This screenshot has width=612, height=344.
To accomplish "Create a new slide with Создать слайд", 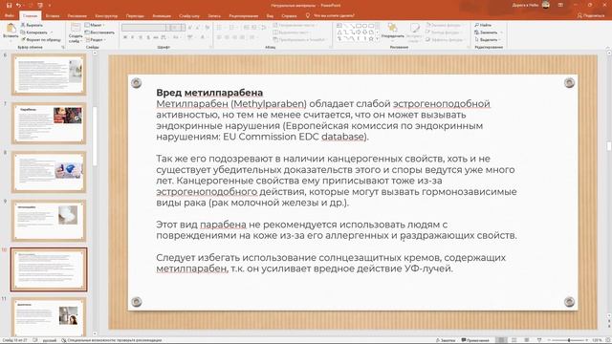I will click(x=76, y=32).
